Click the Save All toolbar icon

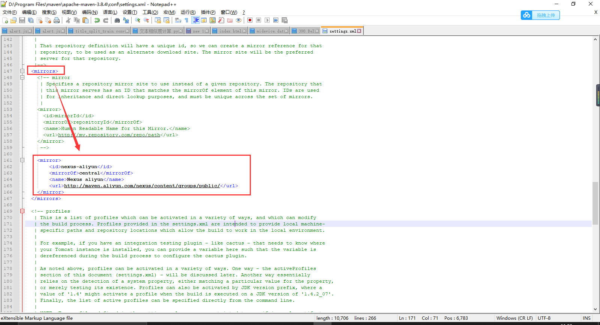[31, 20]
